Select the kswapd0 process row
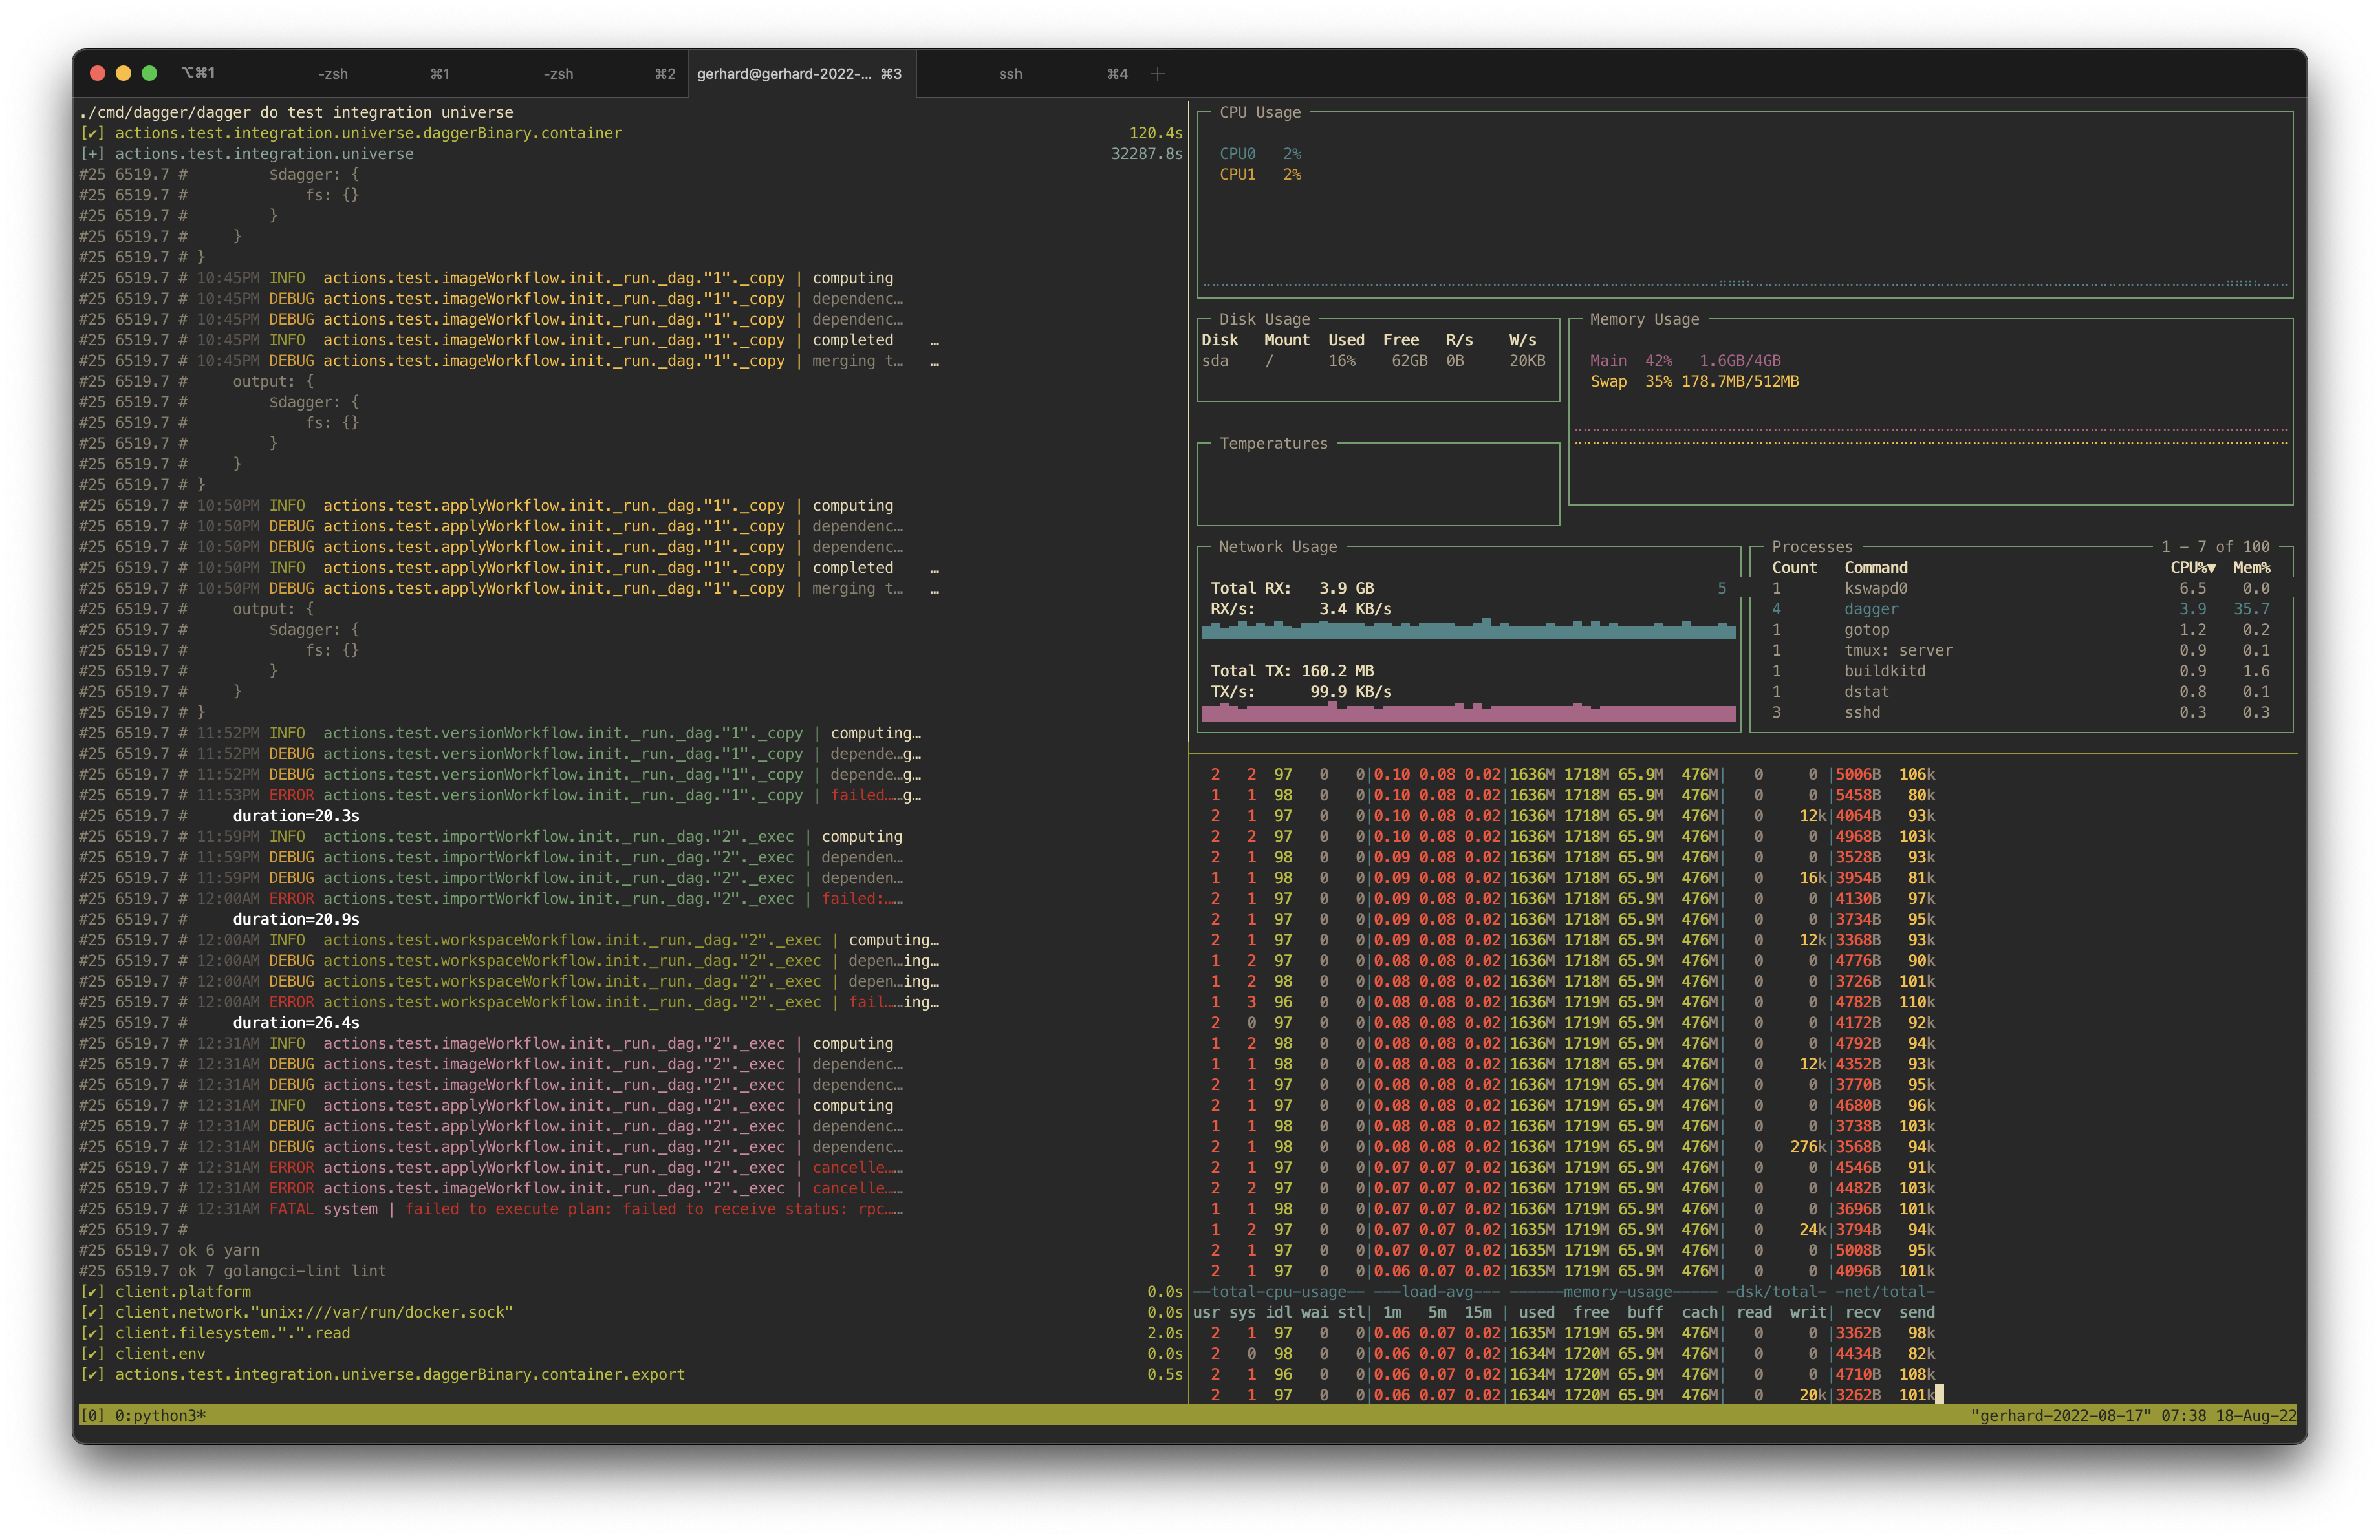 click(2020, 588)
